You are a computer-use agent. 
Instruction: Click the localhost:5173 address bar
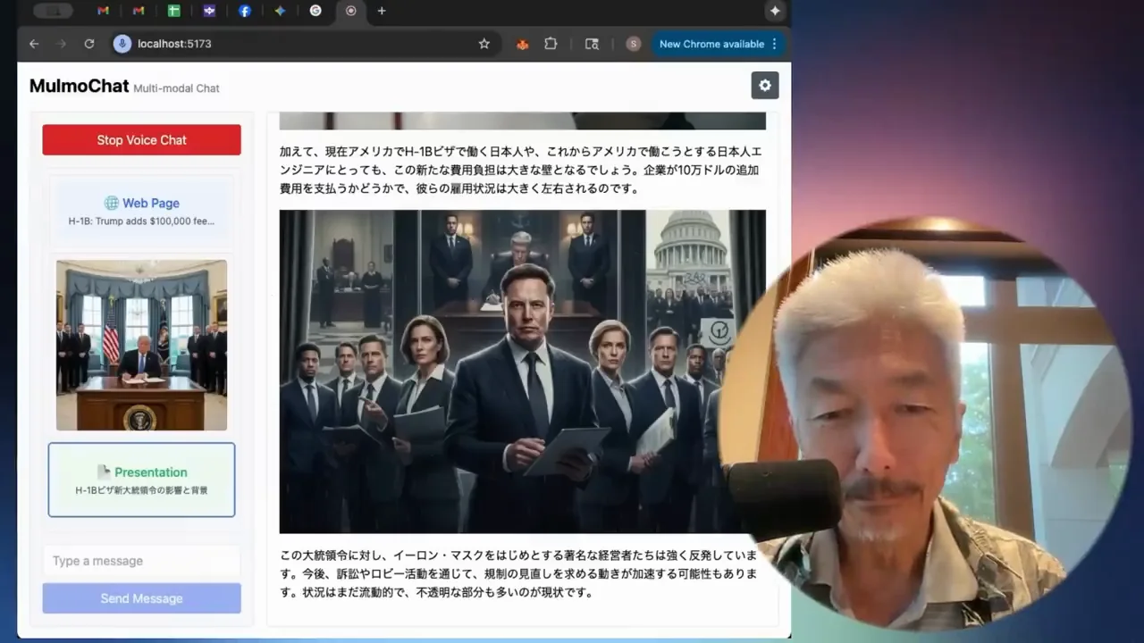pos(304,44)
